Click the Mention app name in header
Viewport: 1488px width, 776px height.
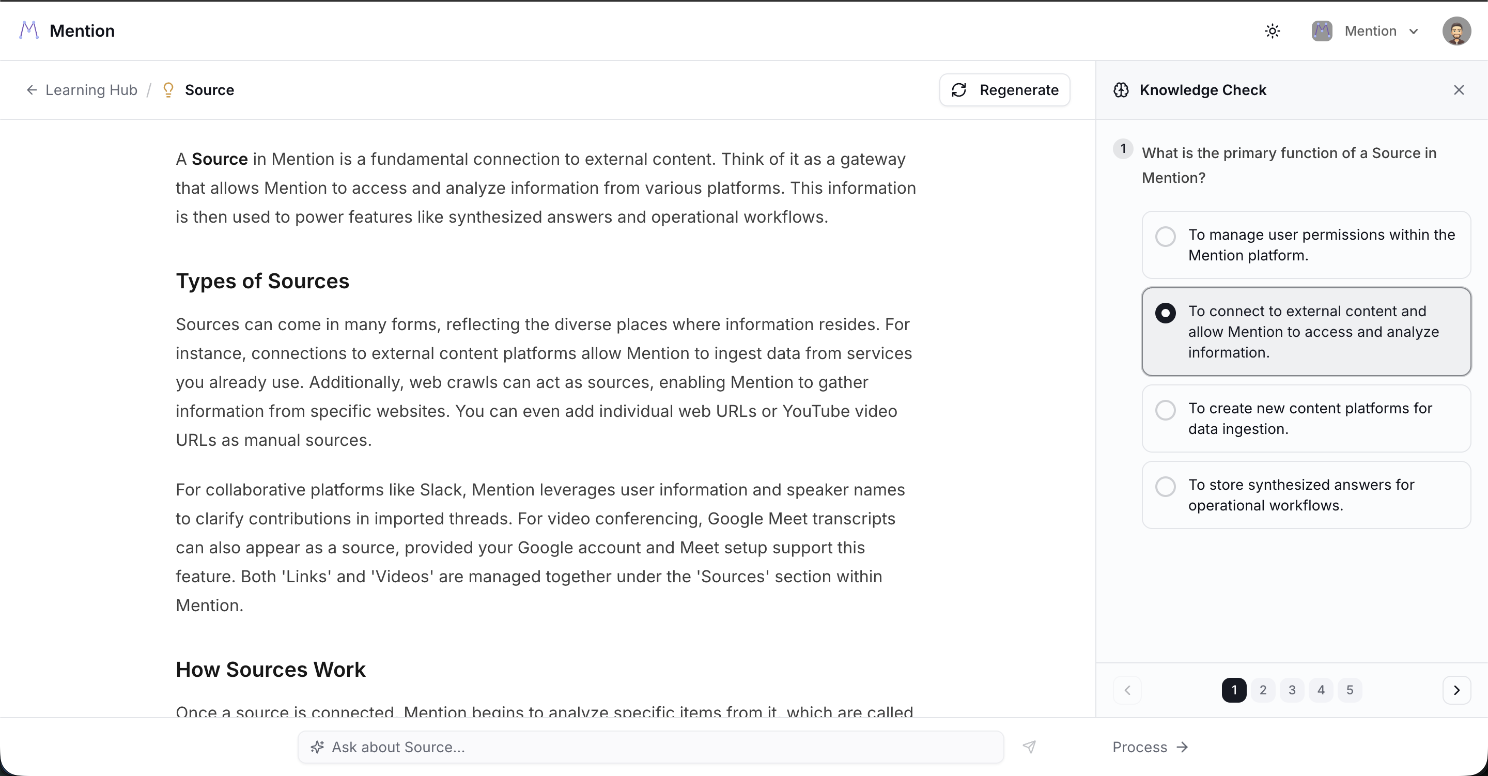(82, 30)
